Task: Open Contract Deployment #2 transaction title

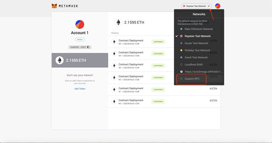Action: pyautogui.click(x=131, y=76)
